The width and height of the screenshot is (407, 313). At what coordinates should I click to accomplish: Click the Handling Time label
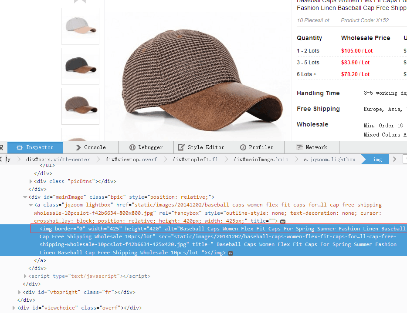click(x=318, y=93)
